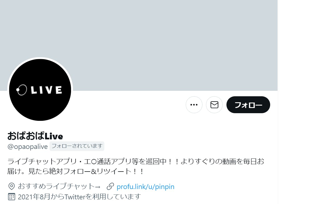Image resolution: width=336 pixels, height=204 pixels.
Task: Click the orbit circle logo inside the avatar
Action: pos(22,90)
